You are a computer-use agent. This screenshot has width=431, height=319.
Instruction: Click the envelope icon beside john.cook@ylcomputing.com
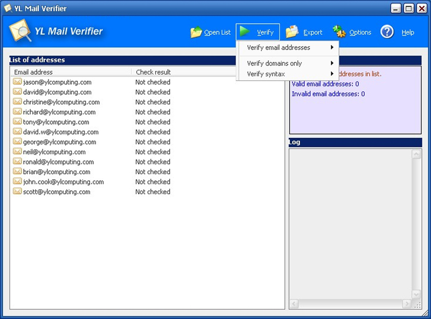click(17, 181)
